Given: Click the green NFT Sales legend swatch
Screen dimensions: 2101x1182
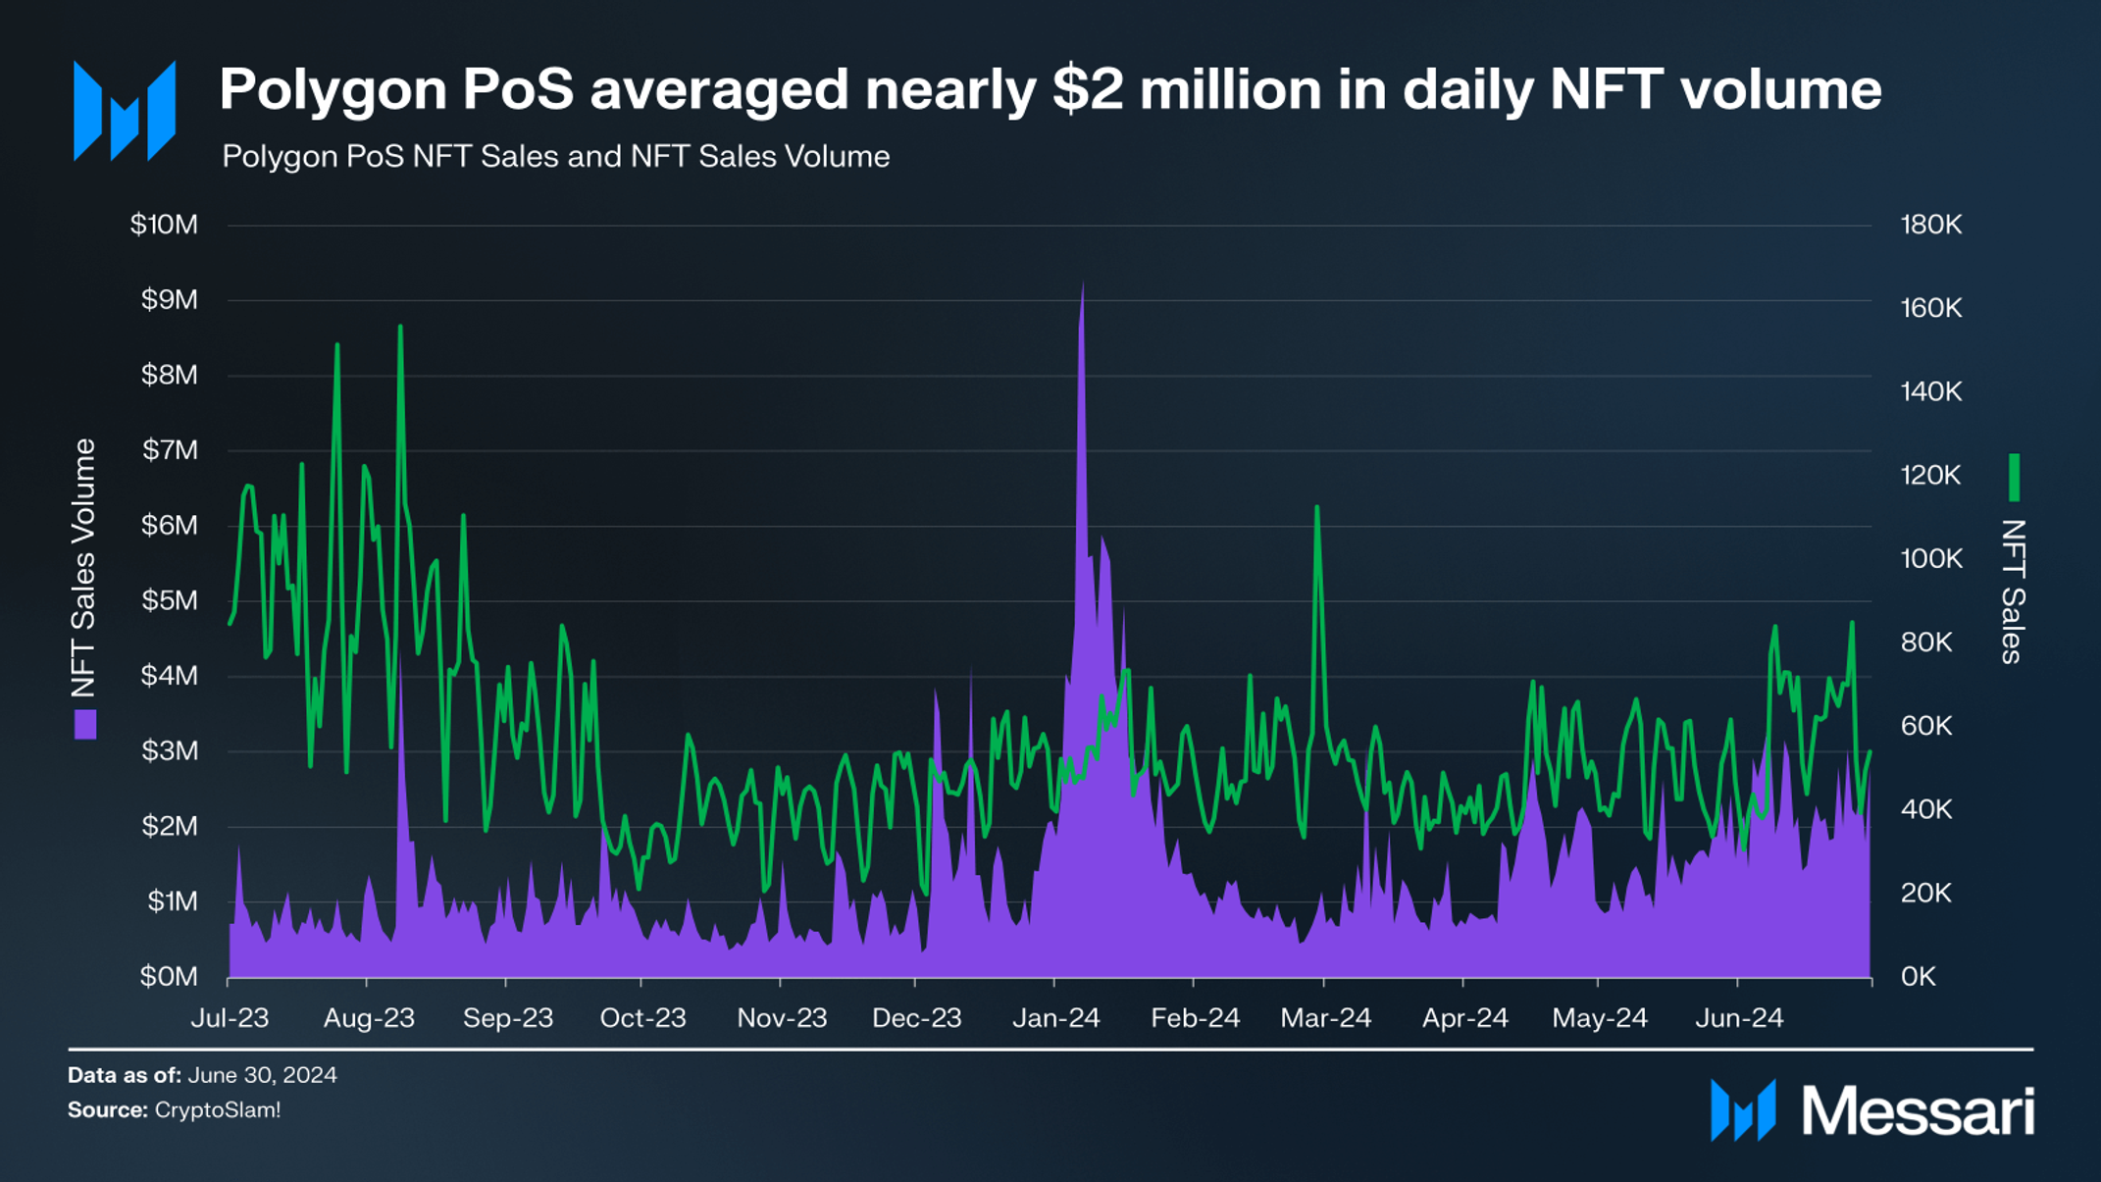Looking at the screenshot, I should click(2014, 478).
